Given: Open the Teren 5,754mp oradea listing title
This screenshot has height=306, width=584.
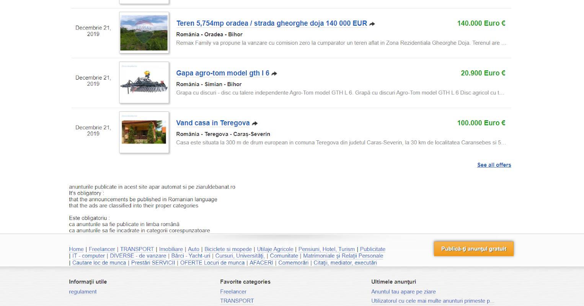Looking at the screenshot, I should point(272,23).
